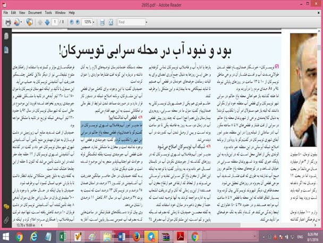
Task: Open the Edit menu
Action: click(13, 13)
